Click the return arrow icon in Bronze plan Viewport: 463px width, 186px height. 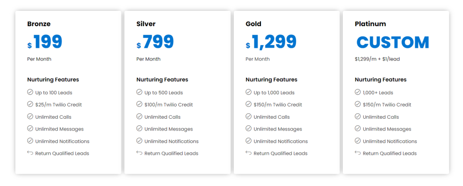point(30,153)
